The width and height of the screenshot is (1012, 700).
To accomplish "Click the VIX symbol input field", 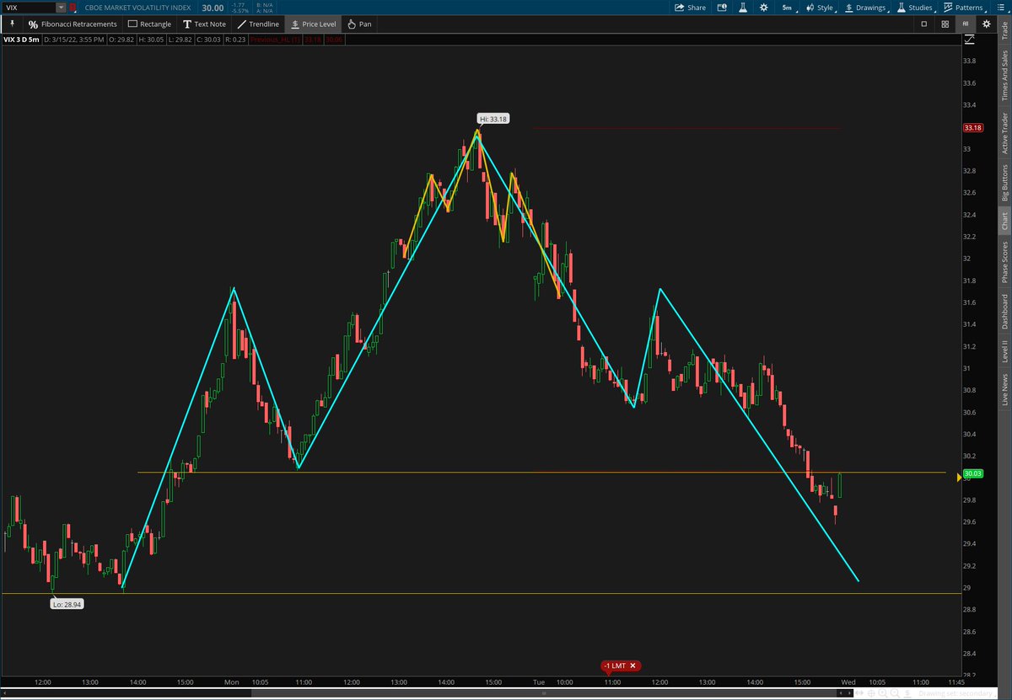I will click(29, 8).
